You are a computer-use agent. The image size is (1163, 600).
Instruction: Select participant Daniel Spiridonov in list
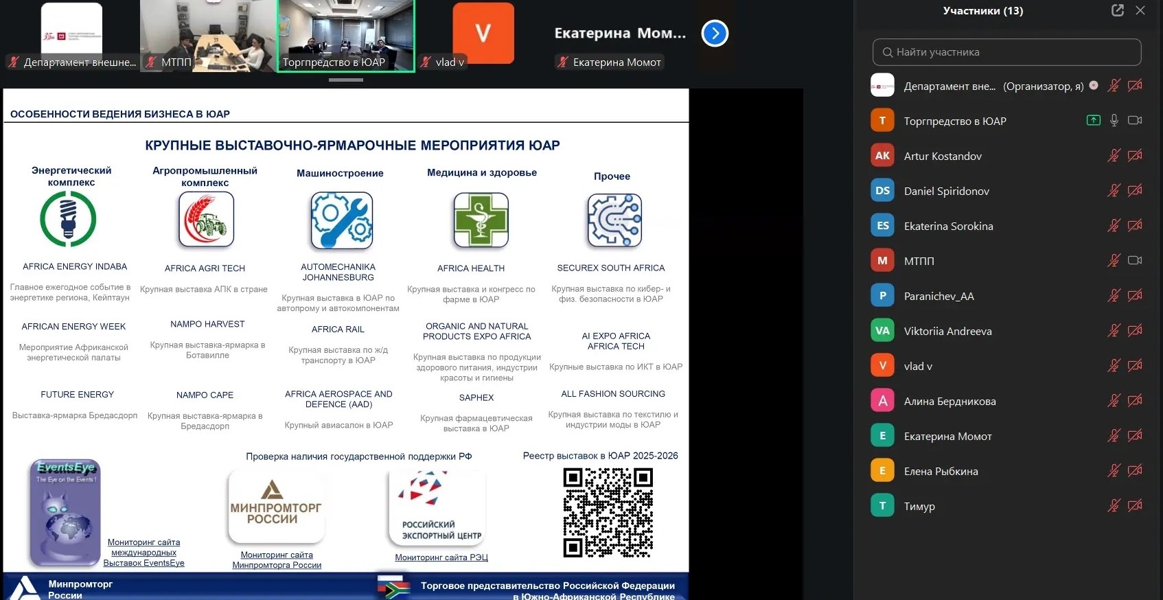click(x=946, y=191)
